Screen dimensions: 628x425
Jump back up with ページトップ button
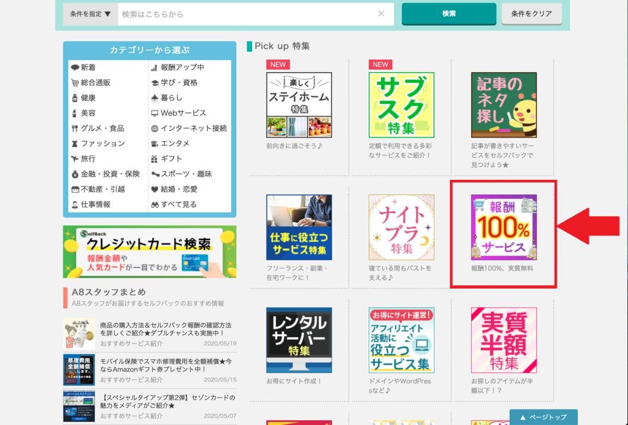point(544,417)
